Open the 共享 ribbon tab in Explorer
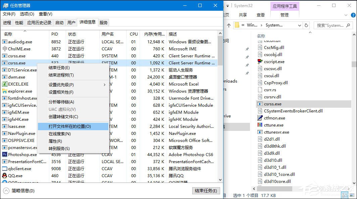This screenshot has height=199, width=357. tap(243, 15)
